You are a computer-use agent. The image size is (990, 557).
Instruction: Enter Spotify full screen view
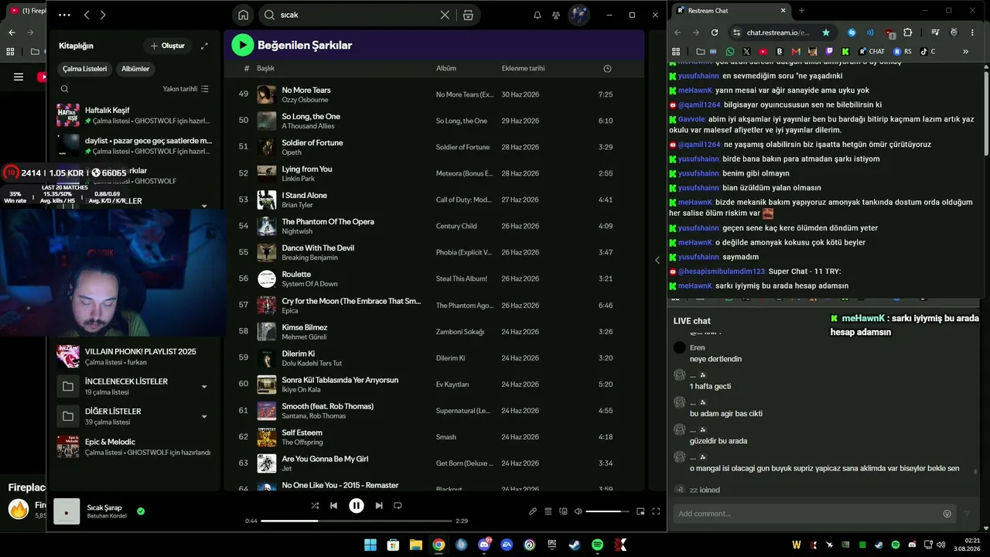[656, 511]
